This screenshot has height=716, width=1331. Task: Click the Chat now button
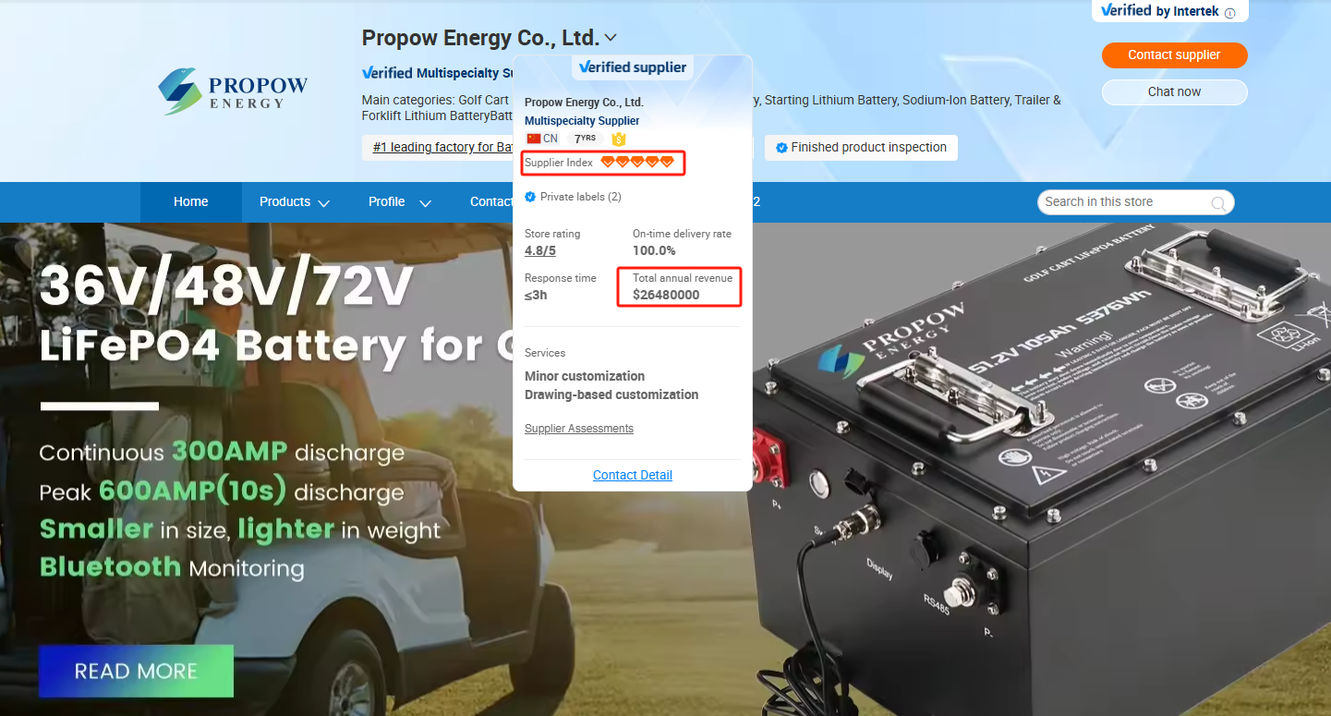tap(1174, 91)
